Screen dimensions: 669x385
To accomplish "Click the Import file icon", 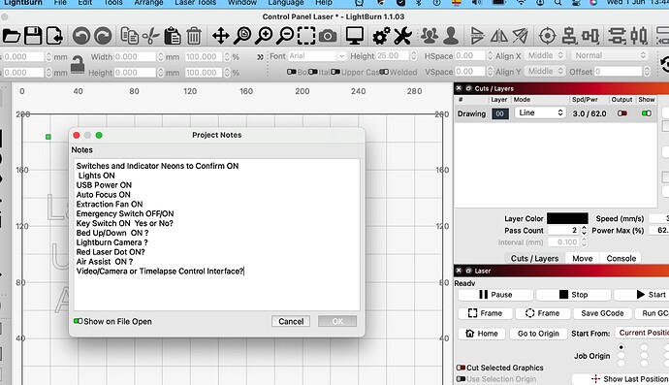I will click(x=54, y=36).
